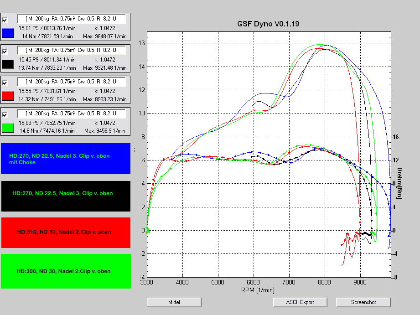Click the black color swatch of second run

coord(8,64)
